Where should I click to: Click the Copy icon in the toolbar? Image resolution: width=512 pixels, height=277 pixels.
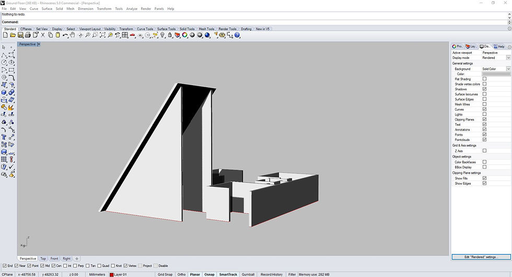(50, 35)
